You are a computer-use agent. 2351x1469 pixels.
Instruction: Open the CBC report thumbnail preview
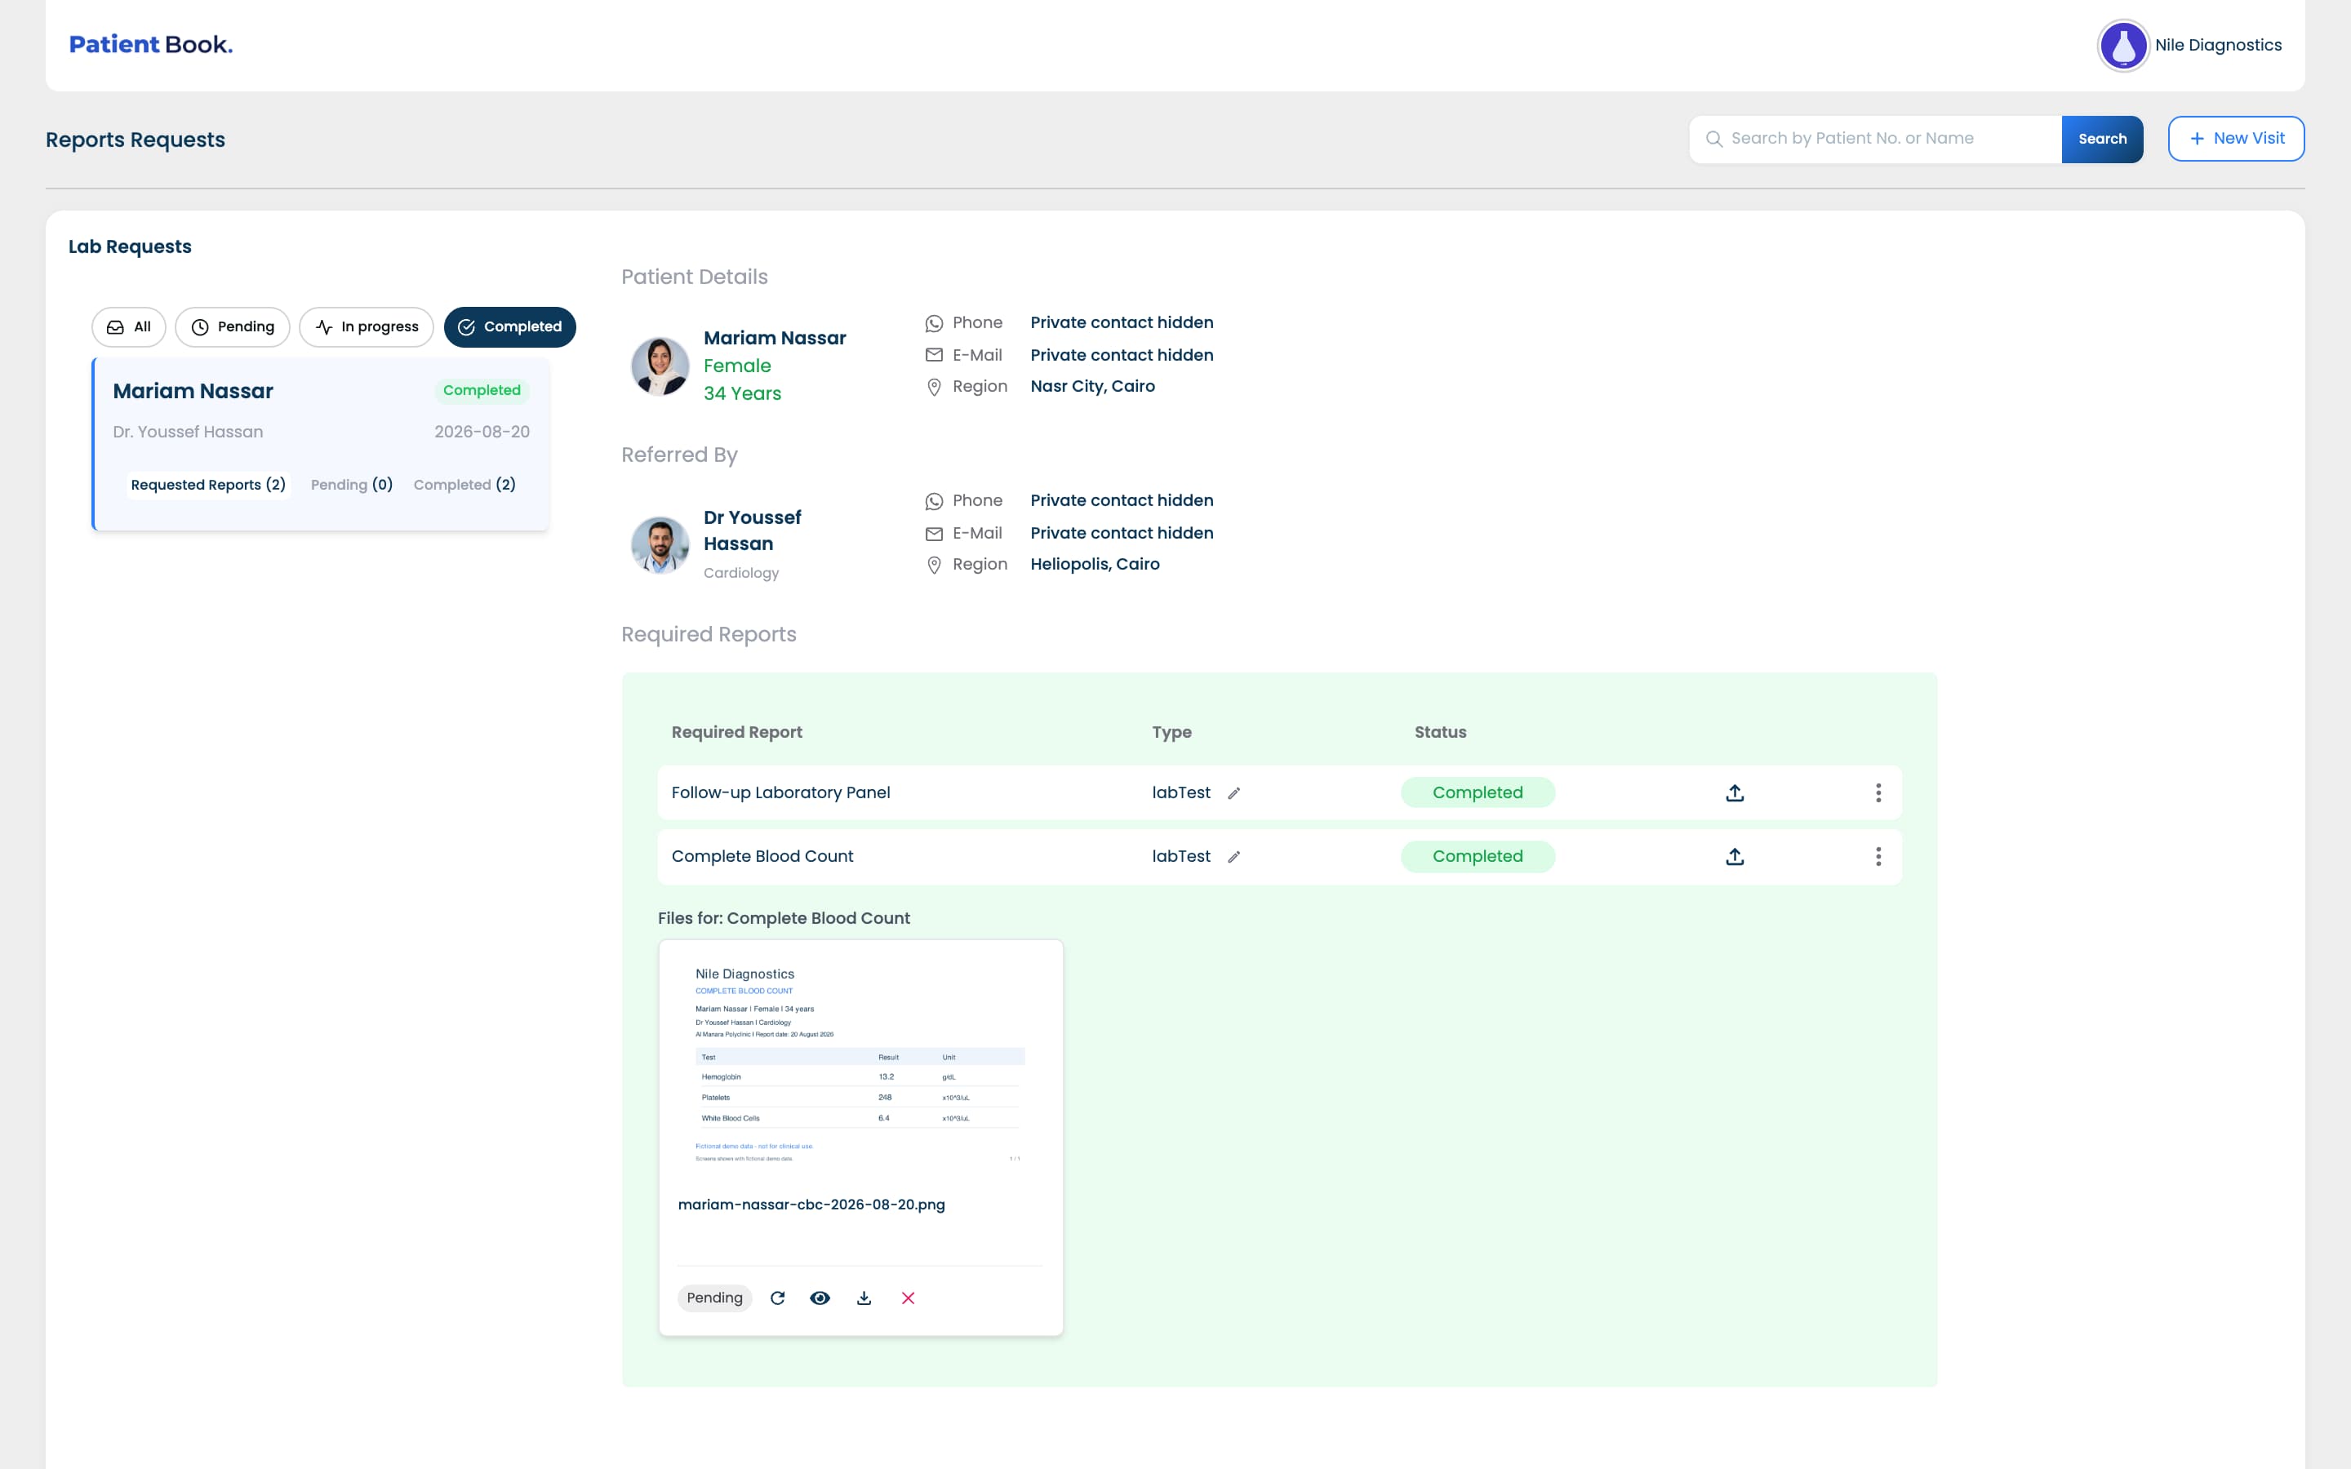(860, 1064)
